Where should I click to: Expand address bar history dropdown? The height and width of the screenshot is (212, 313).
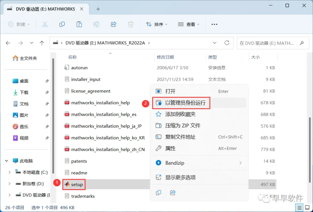point(214,43)
